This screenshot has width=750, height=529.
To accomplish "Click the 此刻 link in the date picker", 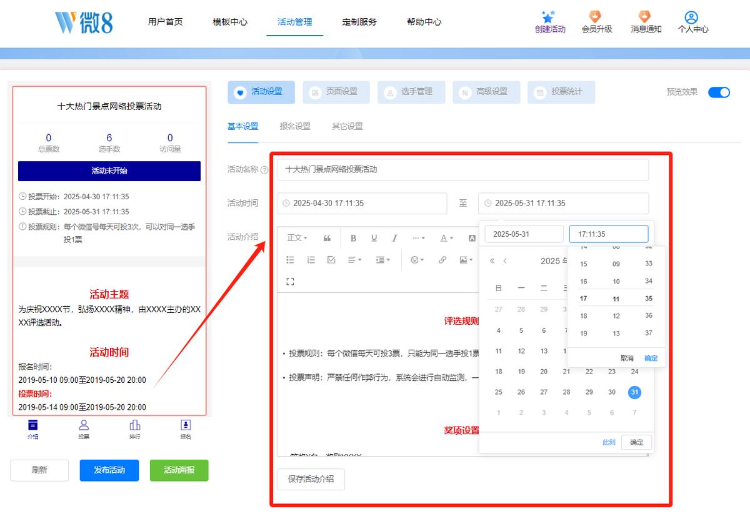I will 609,442.
